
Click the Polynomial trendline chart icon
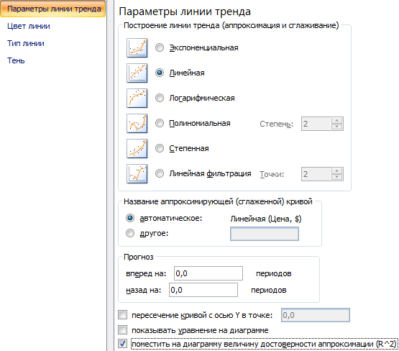137,124
